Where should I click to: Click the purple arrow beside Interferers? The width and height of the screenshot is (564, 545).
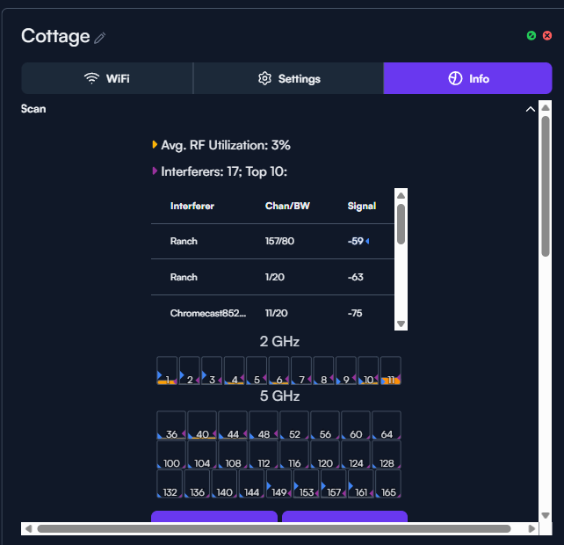tap(155, 171)
